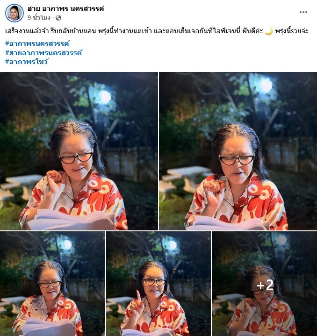Click the post caption text
317x336 pixels.
tap(157, 31)
